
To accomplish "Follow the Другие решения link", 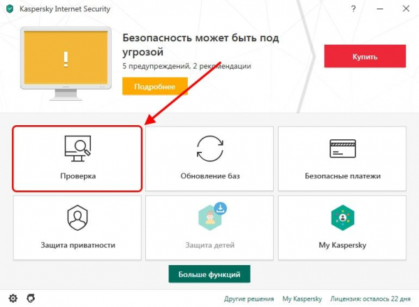I will (x=249, y=299).
